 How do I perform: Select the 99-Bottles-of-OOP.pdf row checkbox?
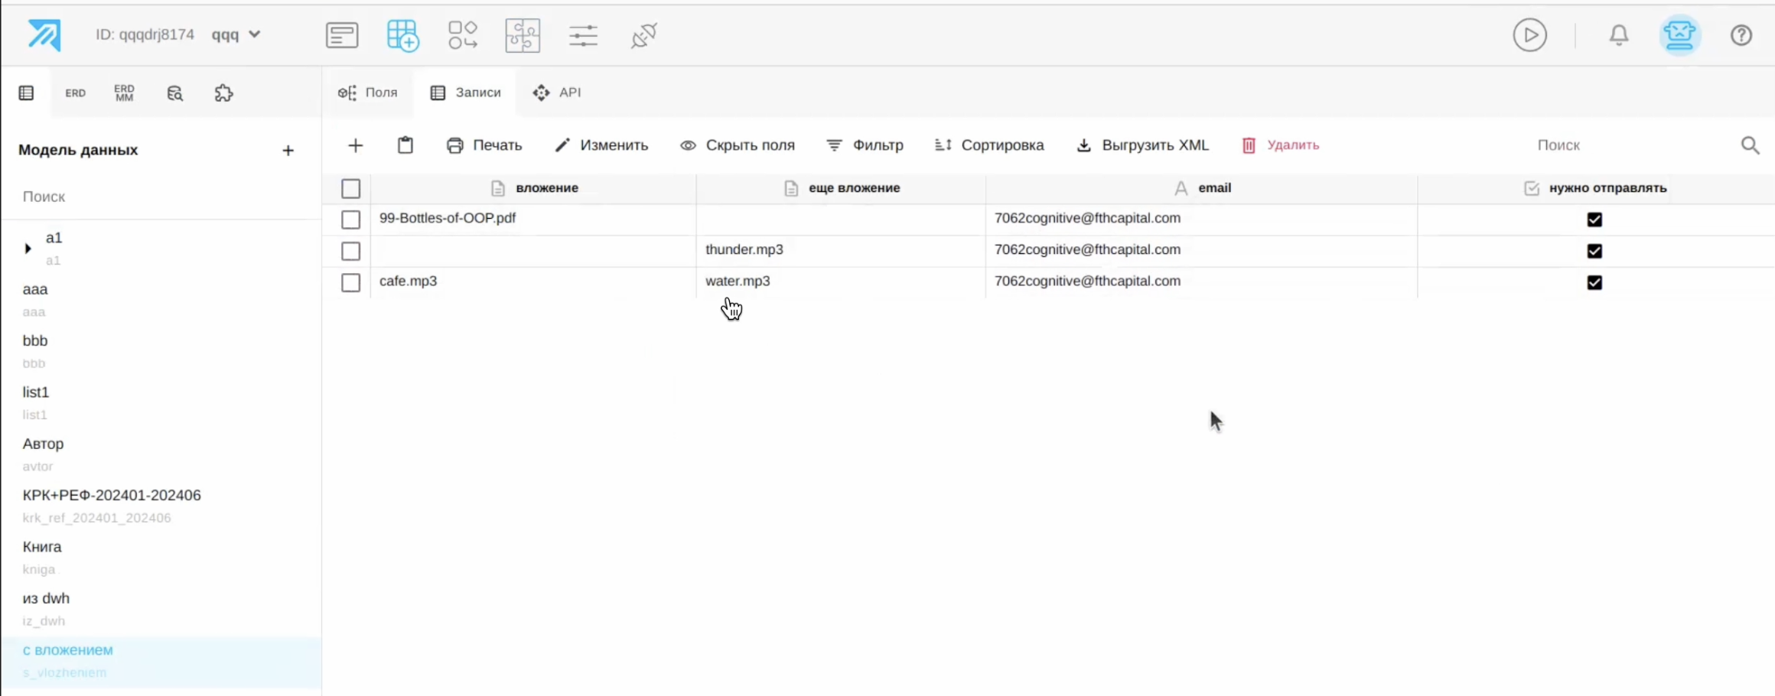pos(350,220)
